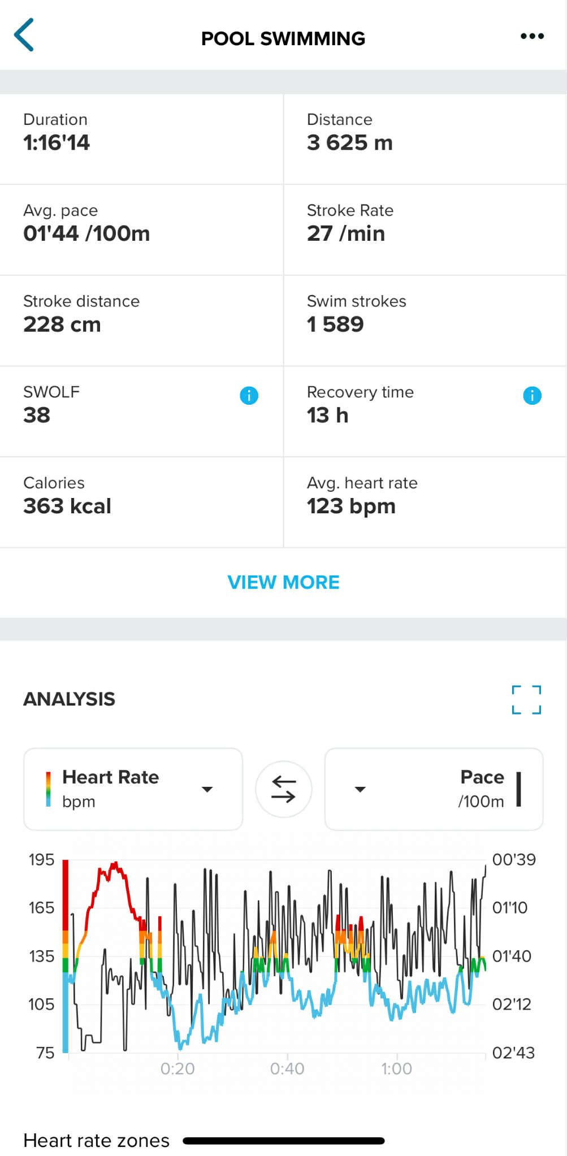Swap the Heart Rate and Pace axes
This screenshot has height=1156, width=567.
click(x=284, y=789)
